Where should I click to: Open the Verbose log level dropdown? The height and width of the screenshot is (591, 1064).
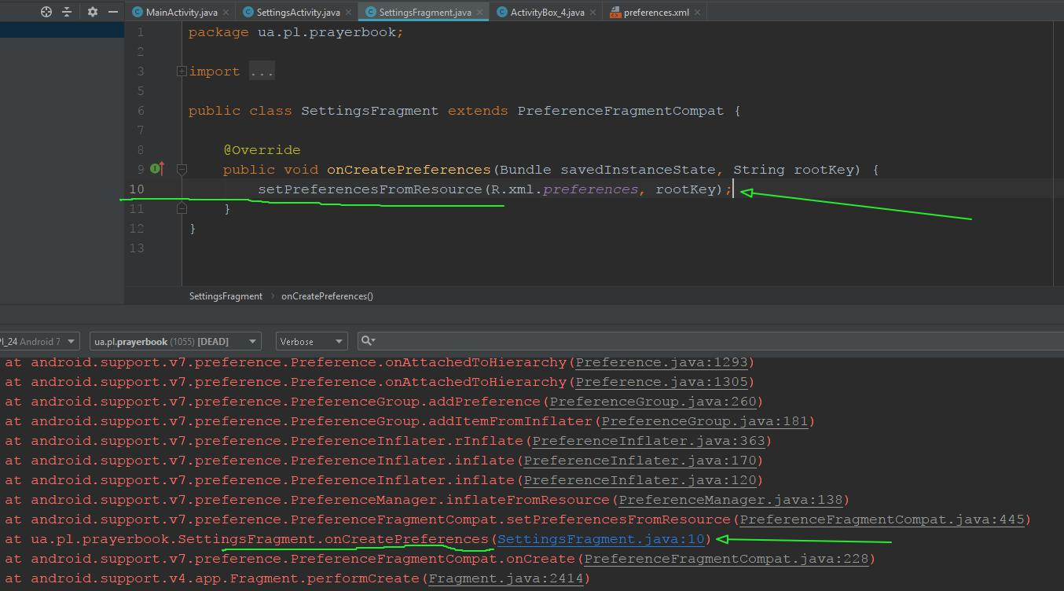(312, 342)
